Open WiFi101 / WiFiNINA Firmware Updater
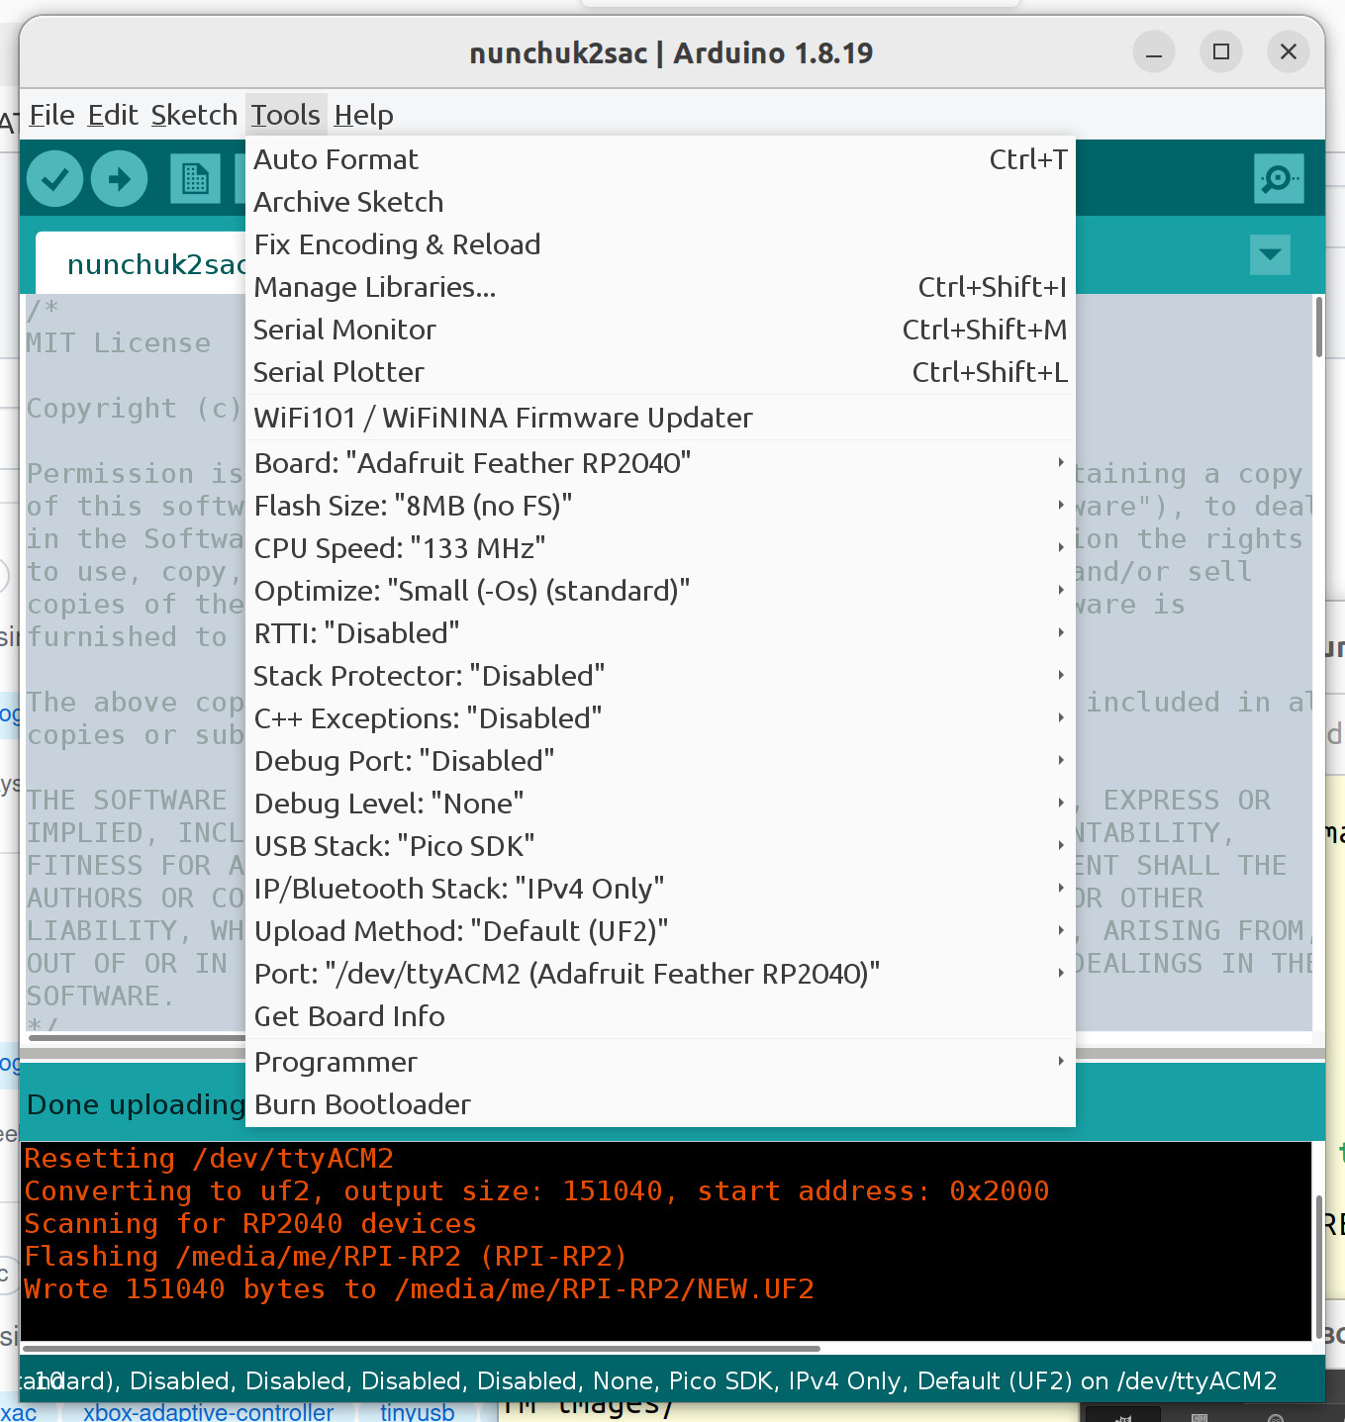 660,418
